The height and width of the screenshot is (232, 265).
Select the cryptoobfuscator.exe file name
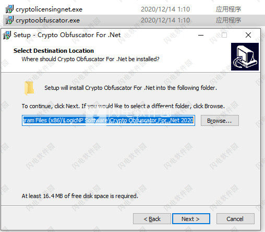click(47, 20)
